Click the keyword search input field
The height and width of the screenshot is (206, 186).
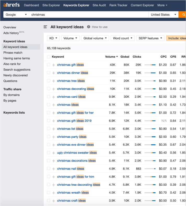click(x=89, y=15)
